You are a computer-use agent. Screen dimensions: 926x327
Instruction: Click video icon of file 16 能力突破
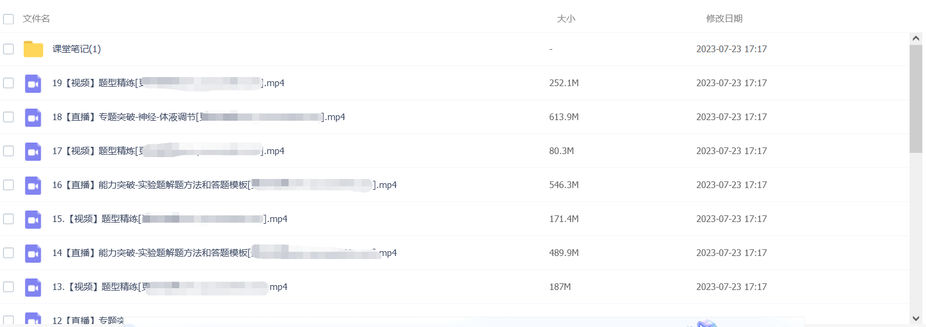pyautogui.click(x=33, y=185)
